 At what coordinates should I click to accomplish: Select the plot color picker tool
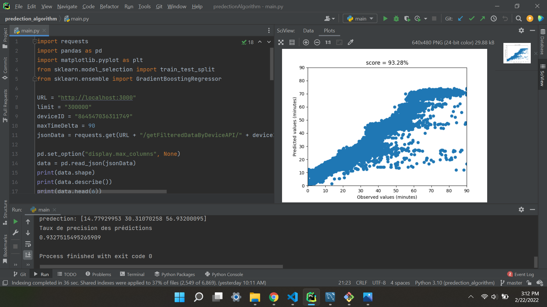[x=350, y=42]
